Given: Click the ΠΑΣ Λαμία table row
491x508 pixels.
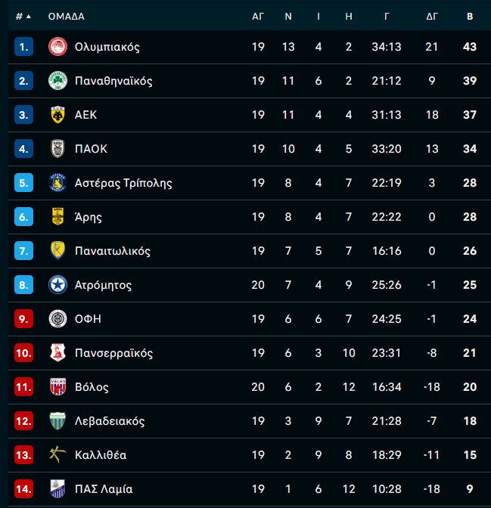Looking at the screenshot, I should pos(249,488).
